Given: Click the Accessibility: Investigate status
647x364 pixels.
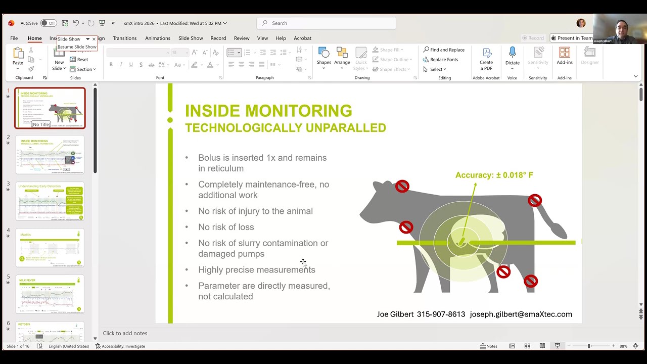Looking at the screenshot, I should click(120, 346).
